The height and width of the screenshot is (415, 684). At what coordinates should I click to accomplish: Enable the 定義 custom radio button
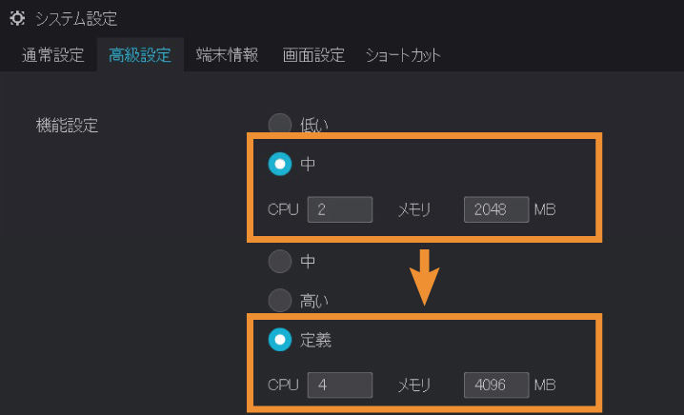tap(279, 339)
